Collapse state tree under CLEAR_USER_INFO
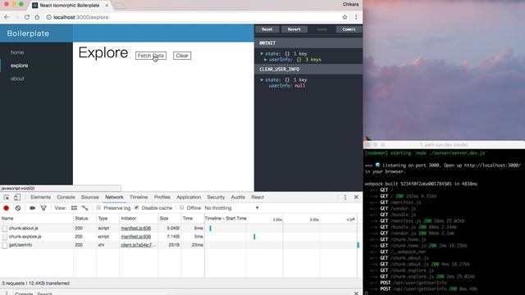 pyautogui.click(x=262, y=80)
